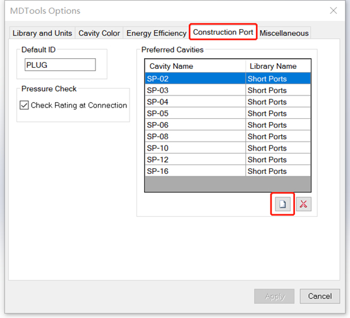Click the add new cavity page icon
This screenshot has height=318, width=350.
click(x=282, y=204)
